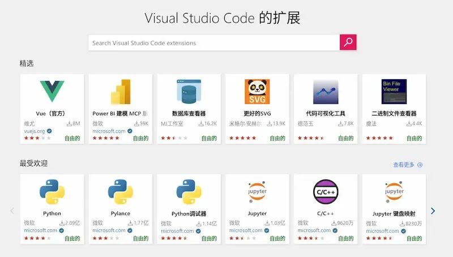Open the Python extension logo
Image resolution: width=453 pixels, height=257 pixels.
pos(52,192)
